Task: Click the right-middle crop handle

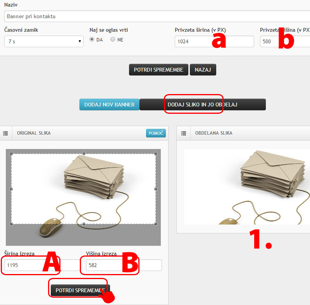Action: pos(156,189)
